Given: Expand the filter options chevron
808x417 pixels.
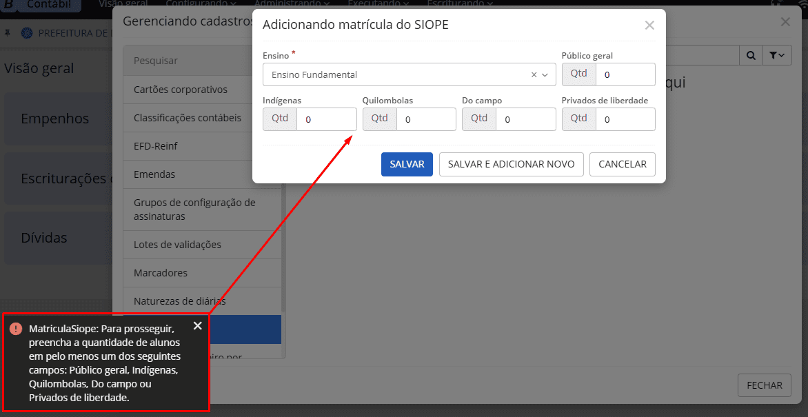Looking at the screenshot, I should 781,55.
